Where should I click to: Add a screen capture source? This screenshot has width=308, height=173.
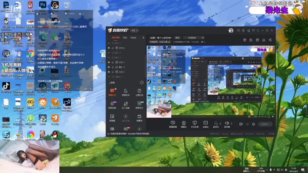[173, 124]
